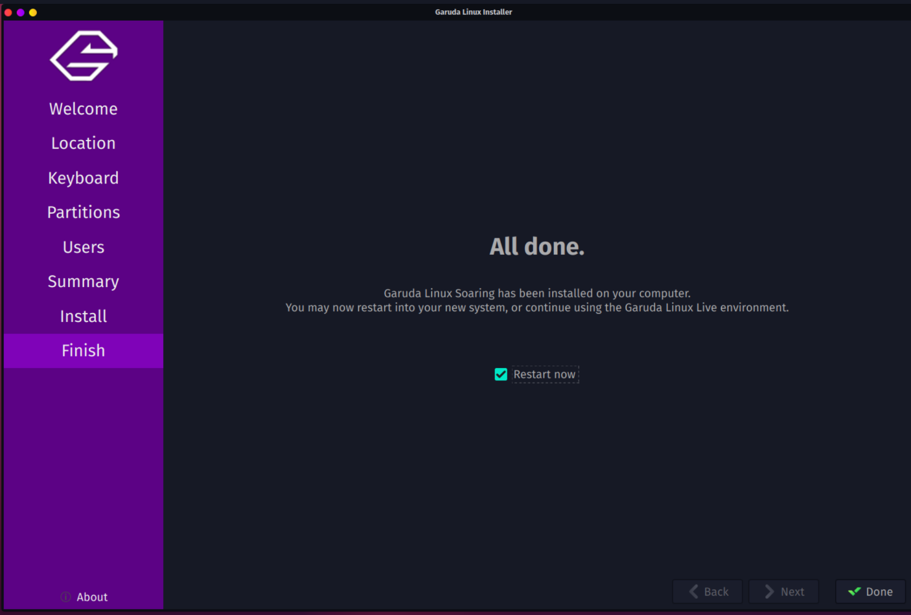Click the "Restart now" label text
Viewport: 911px width, 615px height.
tap(544, 375)
